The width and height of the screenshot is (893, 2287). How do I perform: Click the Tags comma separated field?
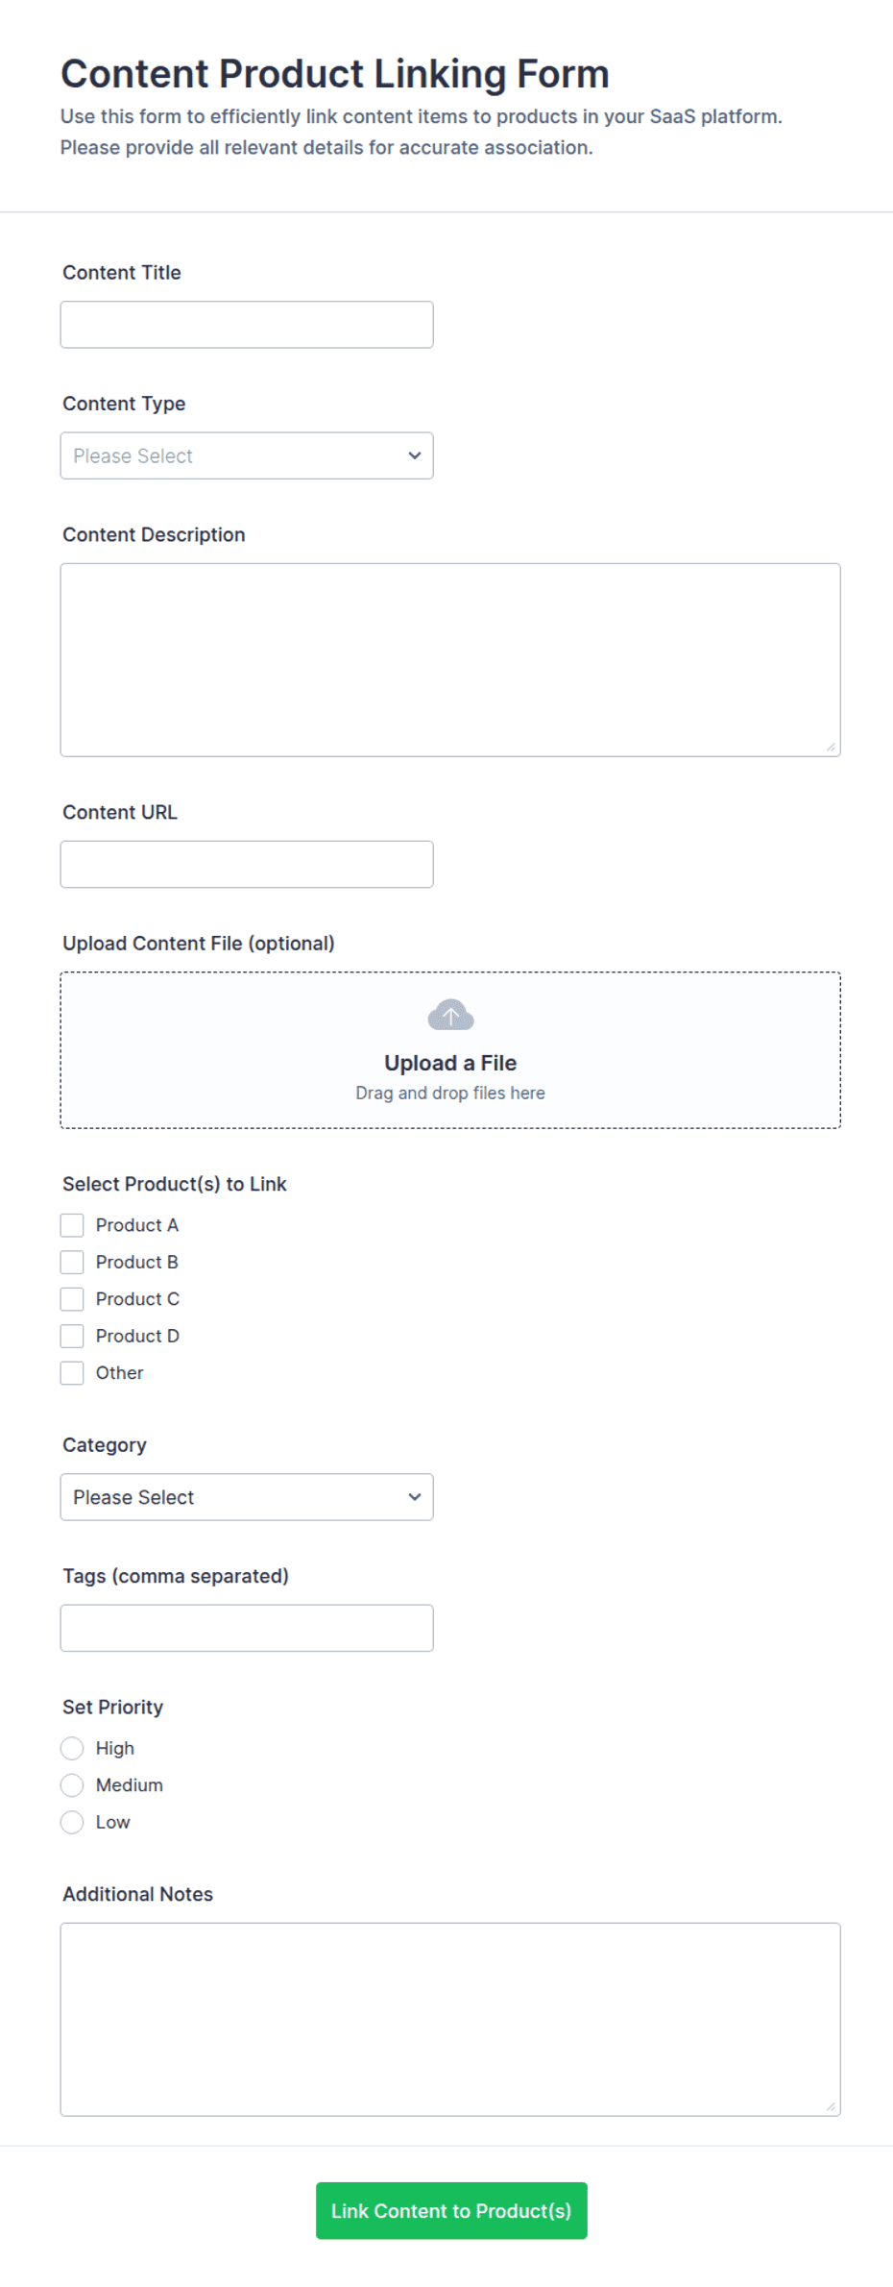pyautogui.click(x=247, y=1628)
